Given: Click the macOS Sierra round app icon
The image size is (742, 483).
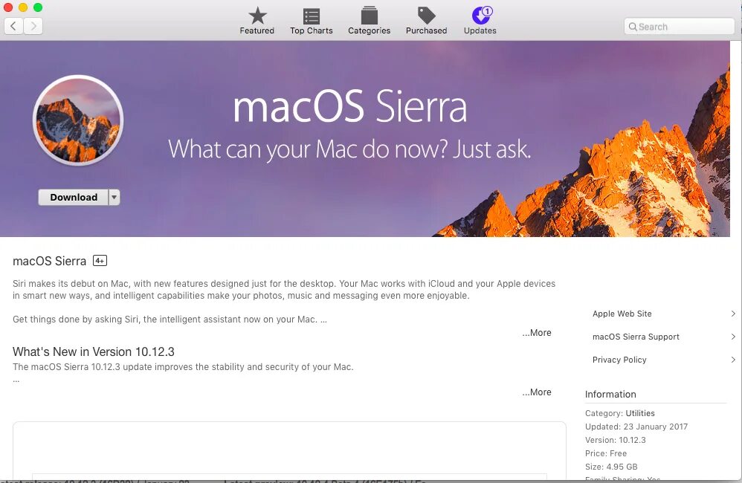Looking at the screenshot, I should [x=78, y=120].
